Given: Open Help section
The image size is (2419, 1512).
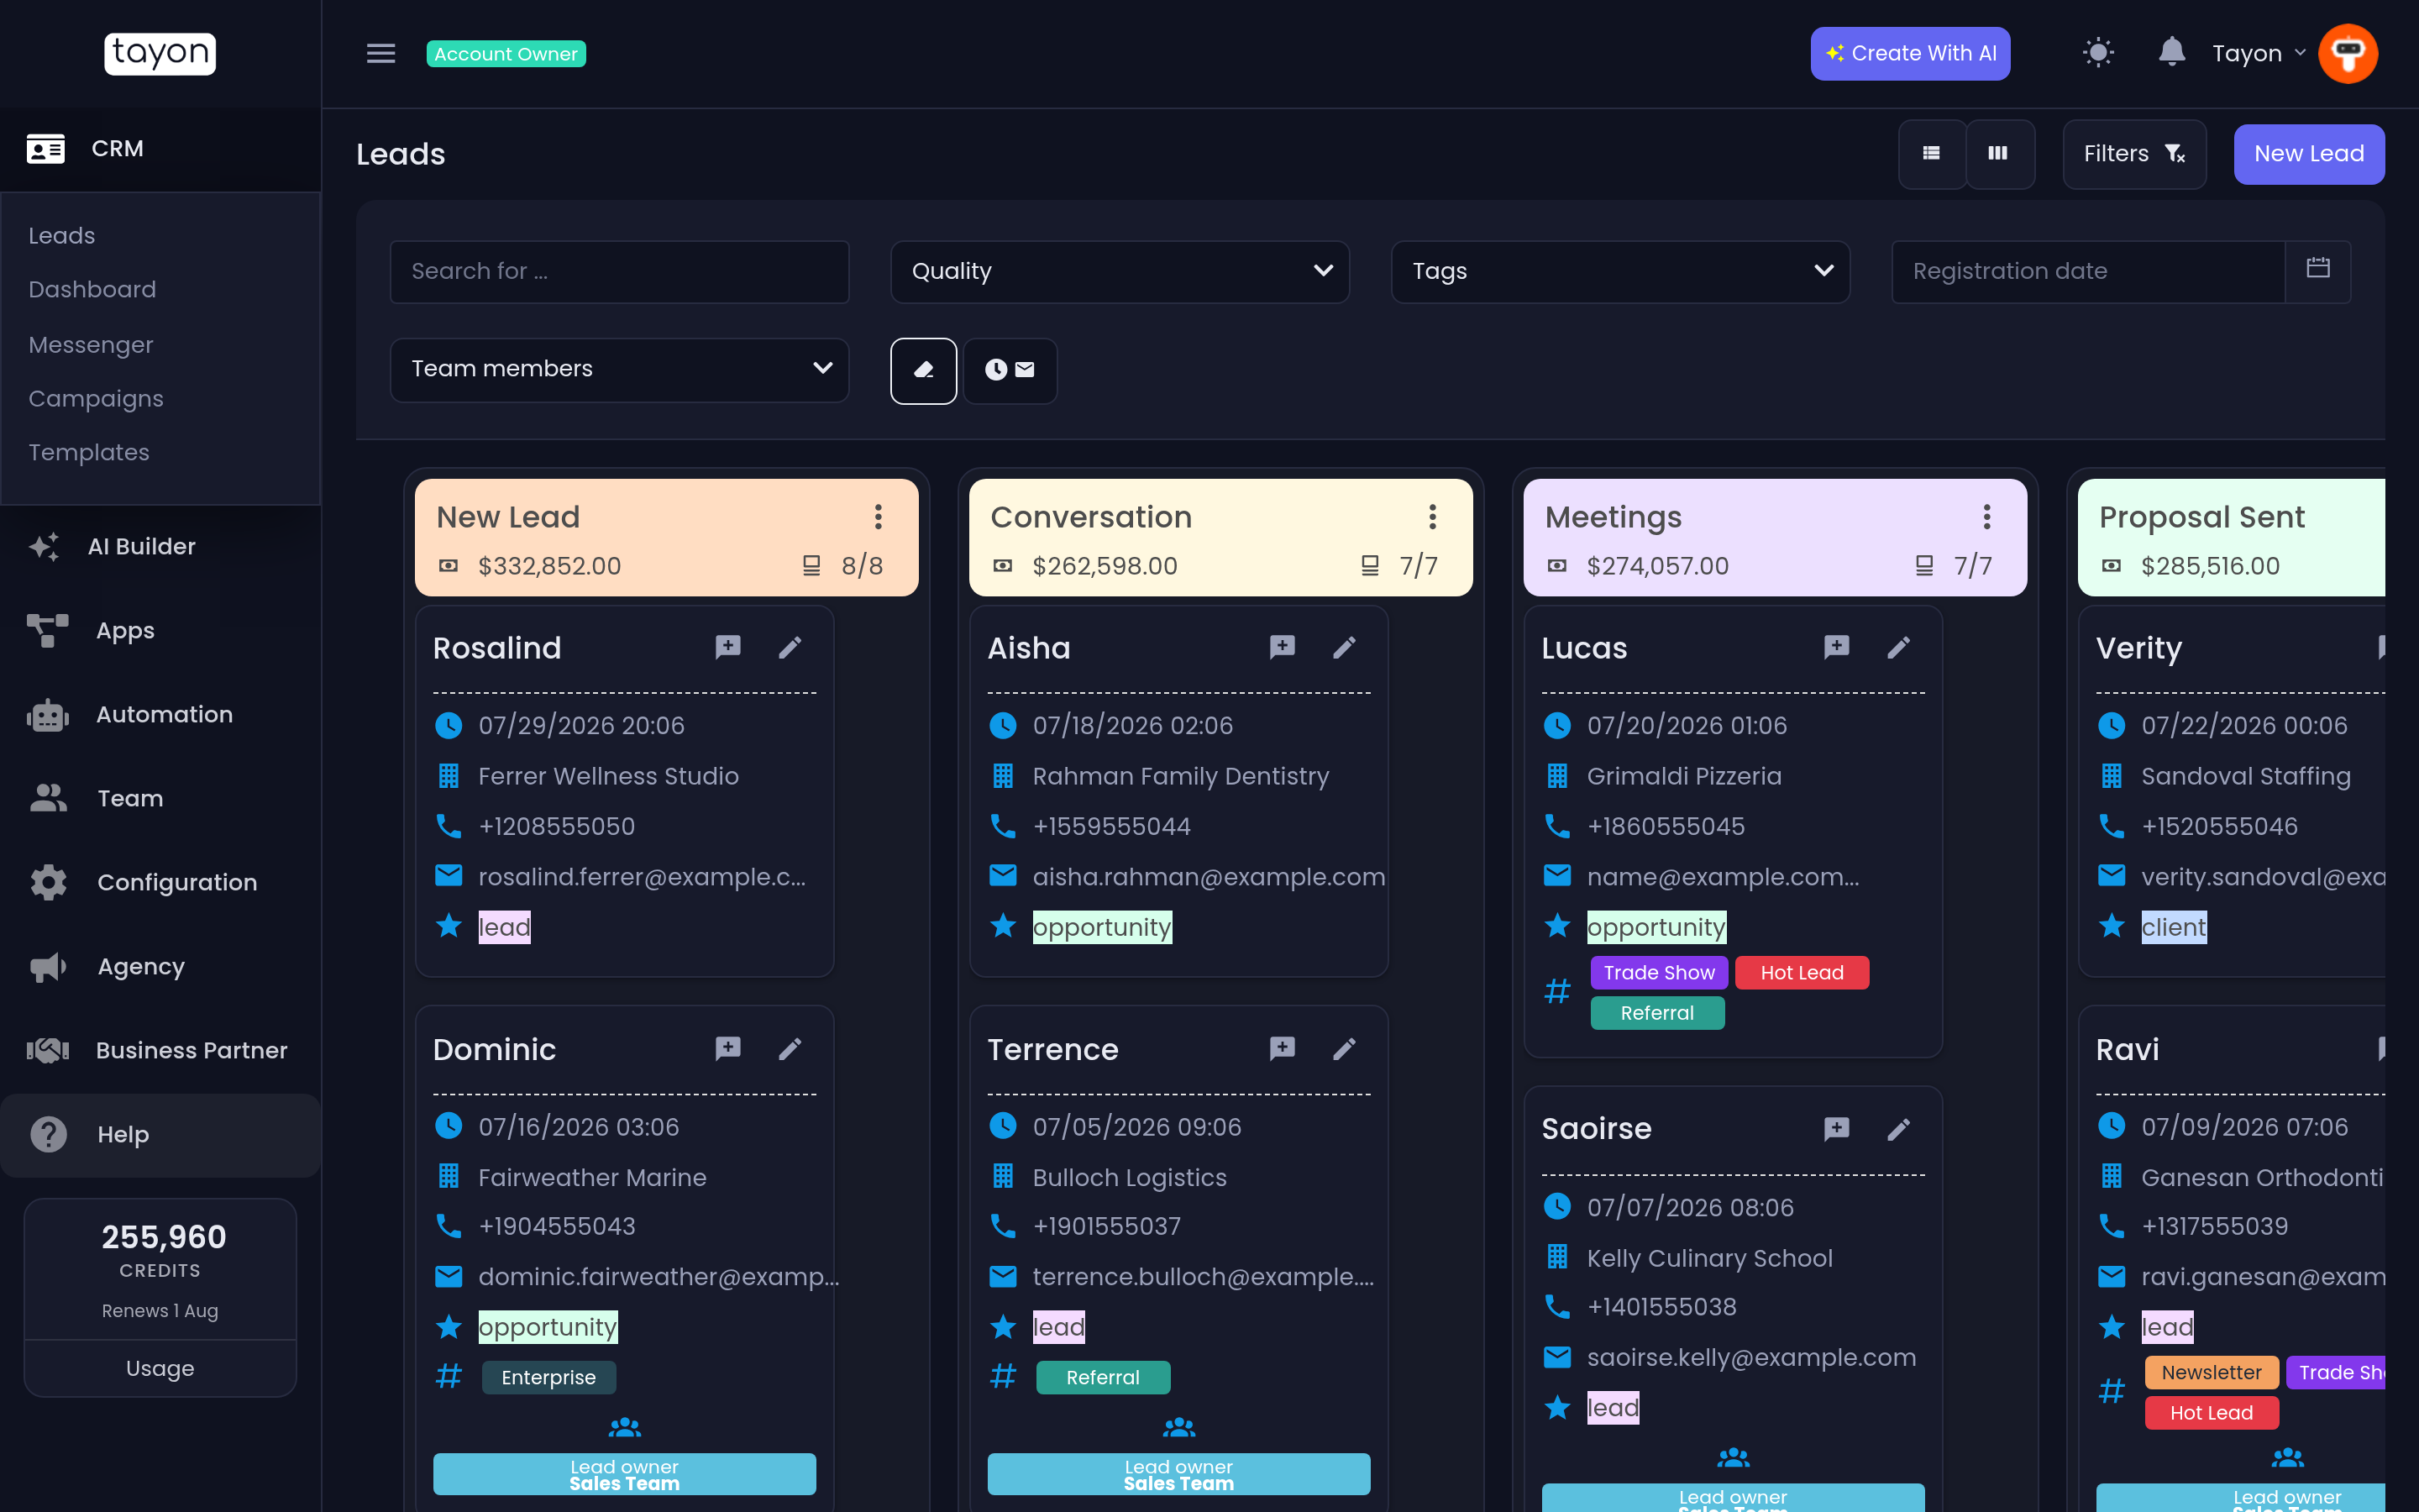Looking at the screenshot, I should point(160,1135).
